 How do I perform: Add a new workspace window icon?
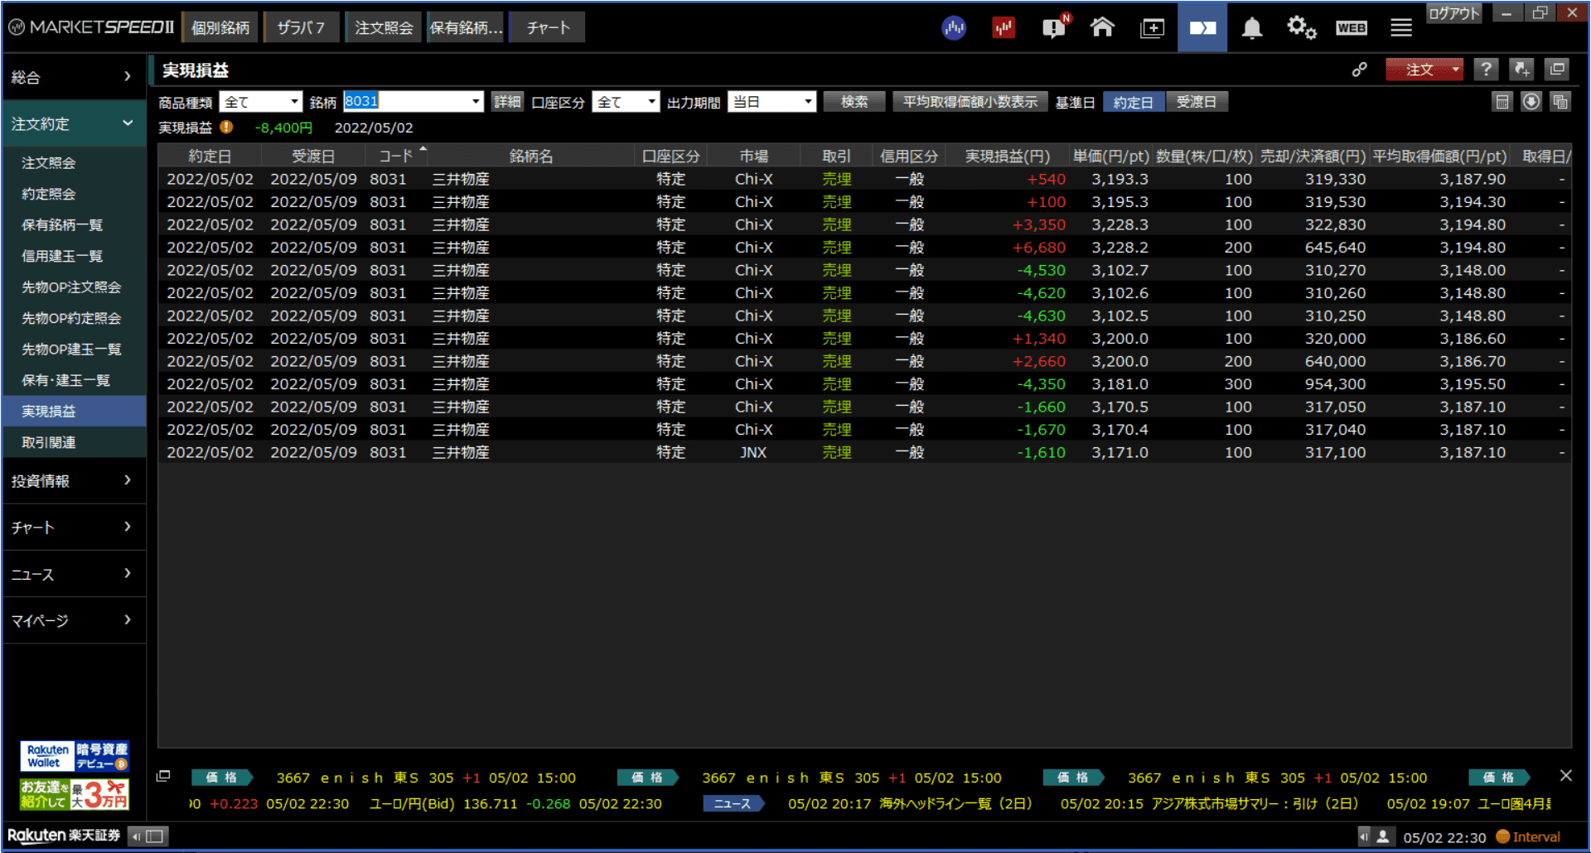pyautogui.click(x=1152, y=28)
